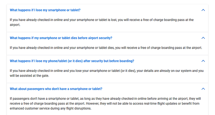Collapse the chevron for dies before airport security
This screenshot has height=115, width=215.
pyautogui.click(x=203, y=38)
